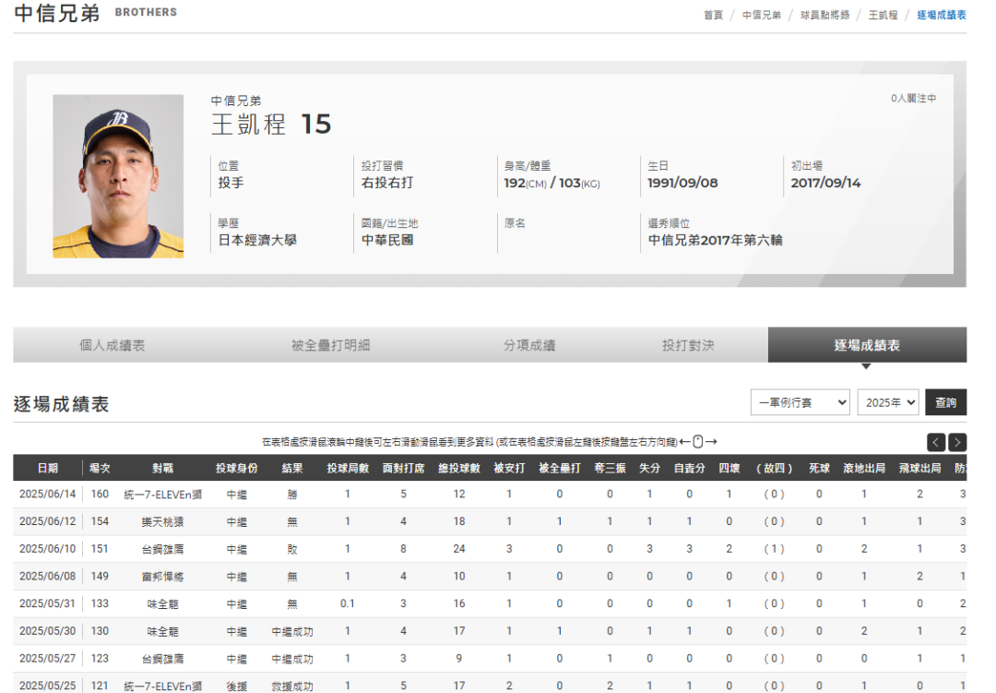Click the 滾地出局 column header

coord(864,468)
